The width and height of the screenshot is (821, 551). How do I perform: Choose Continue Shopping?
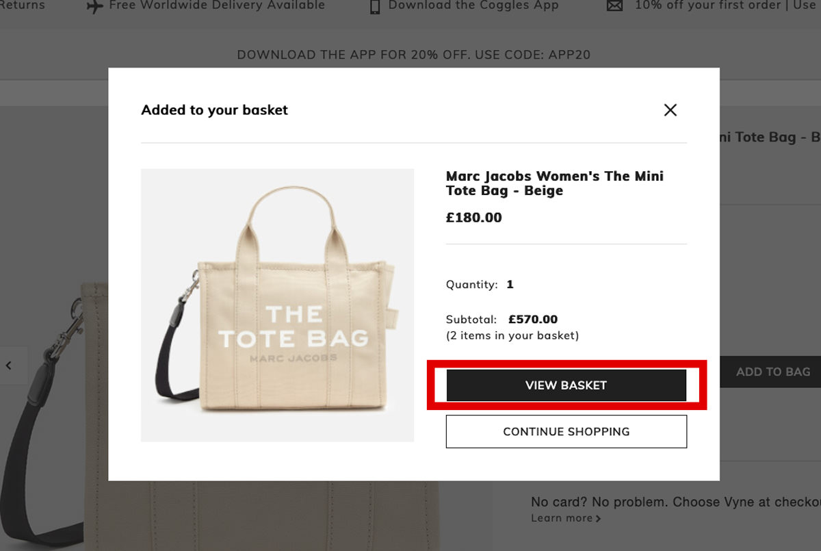pyautogui.click(x=566, y=432)
